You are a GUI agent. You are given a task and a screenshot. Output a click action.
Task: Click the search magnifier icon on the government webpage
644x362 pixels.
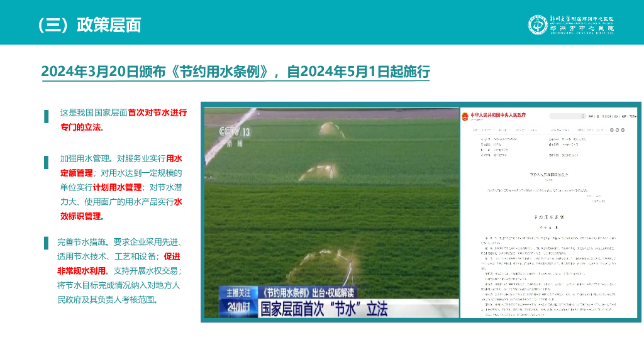pyautogui.click(x=583, y=116)
